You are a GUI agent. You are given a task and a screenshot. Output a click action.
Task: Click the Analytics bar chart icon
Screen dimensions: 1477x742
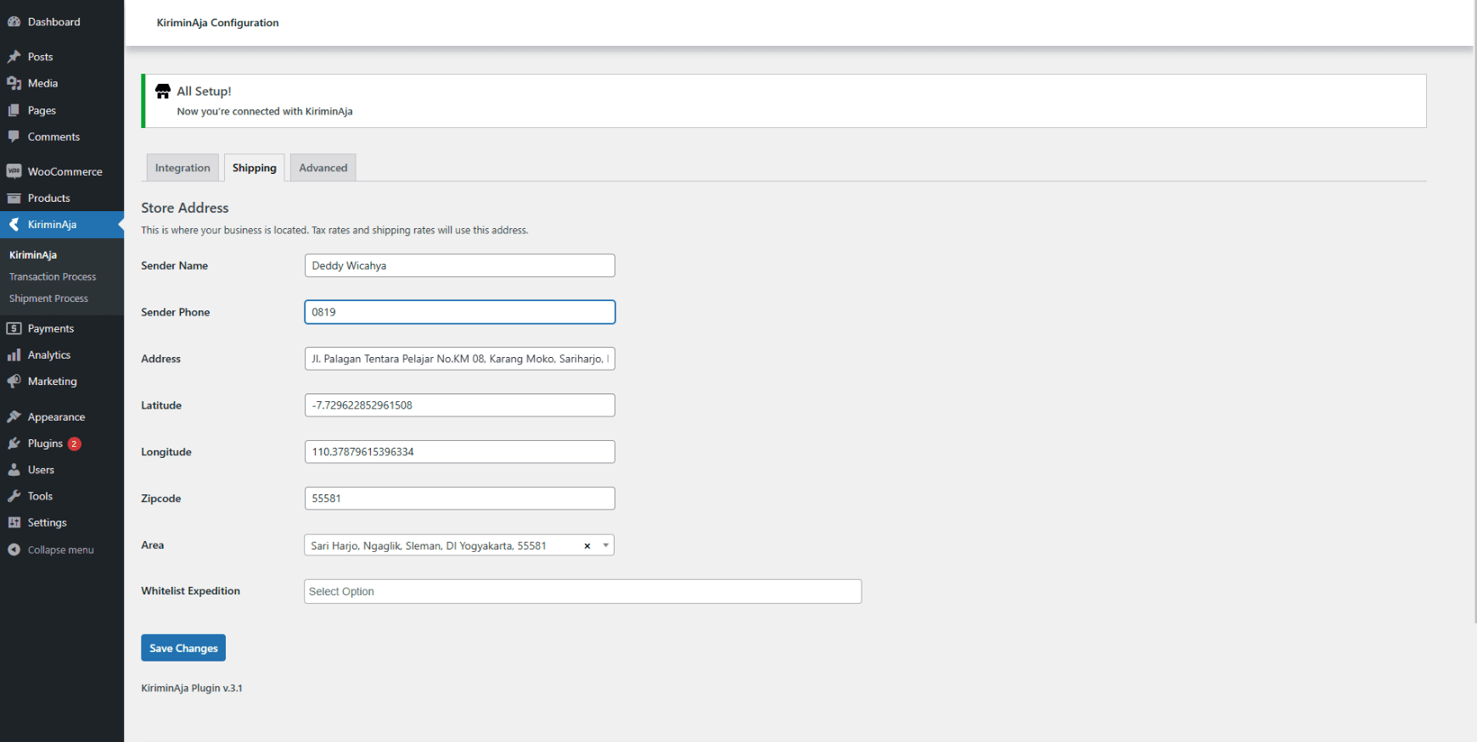[x=14, y=355]
